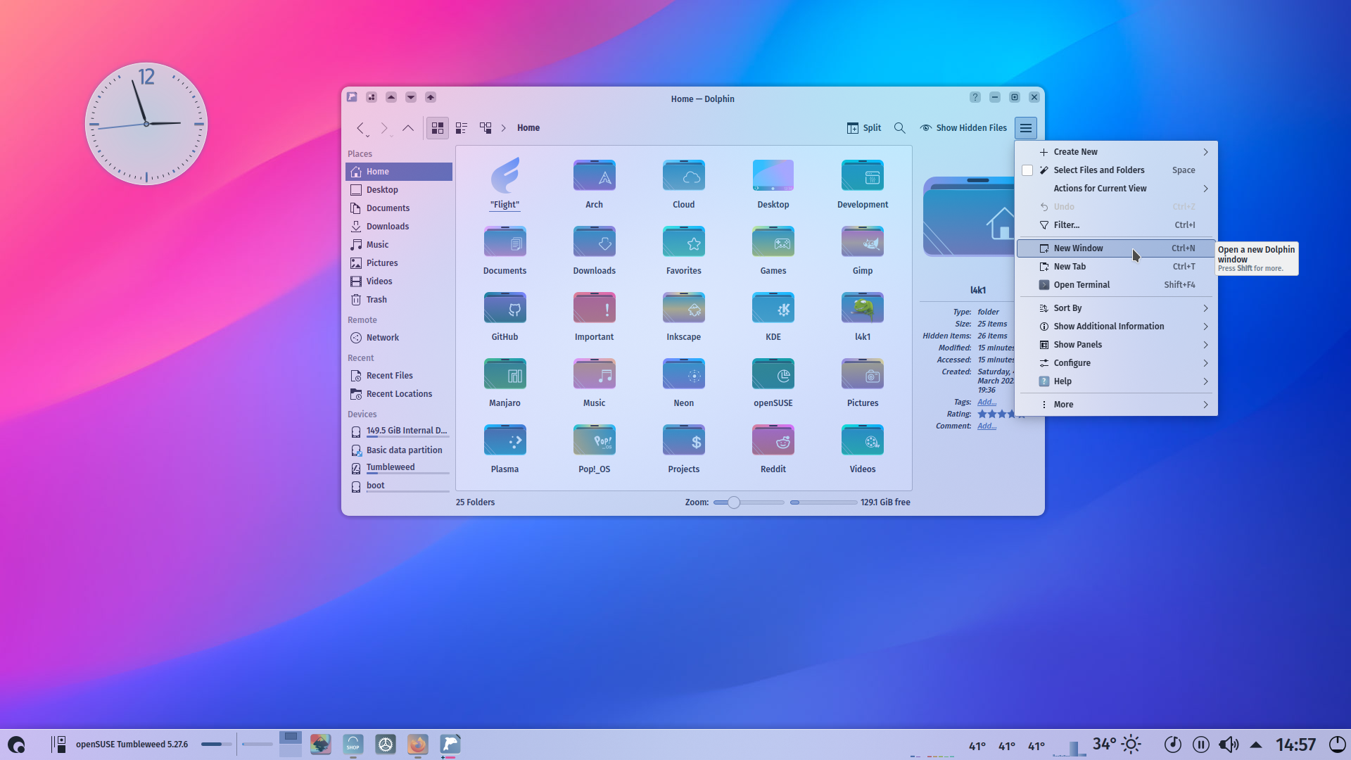Expand the system tray hidden icons arrow
This screenshot has height=760, width=1351.
1256,745
